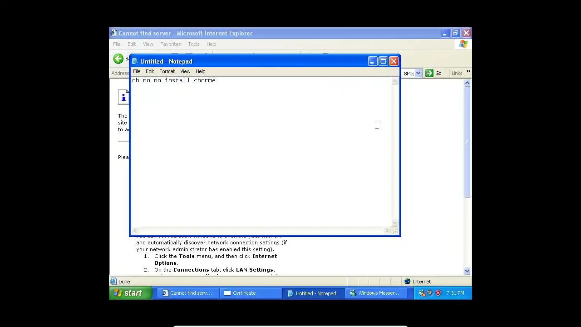Screen dimensions: 581x327
Task: Close the Notepad window
Action: click(394, 61)
